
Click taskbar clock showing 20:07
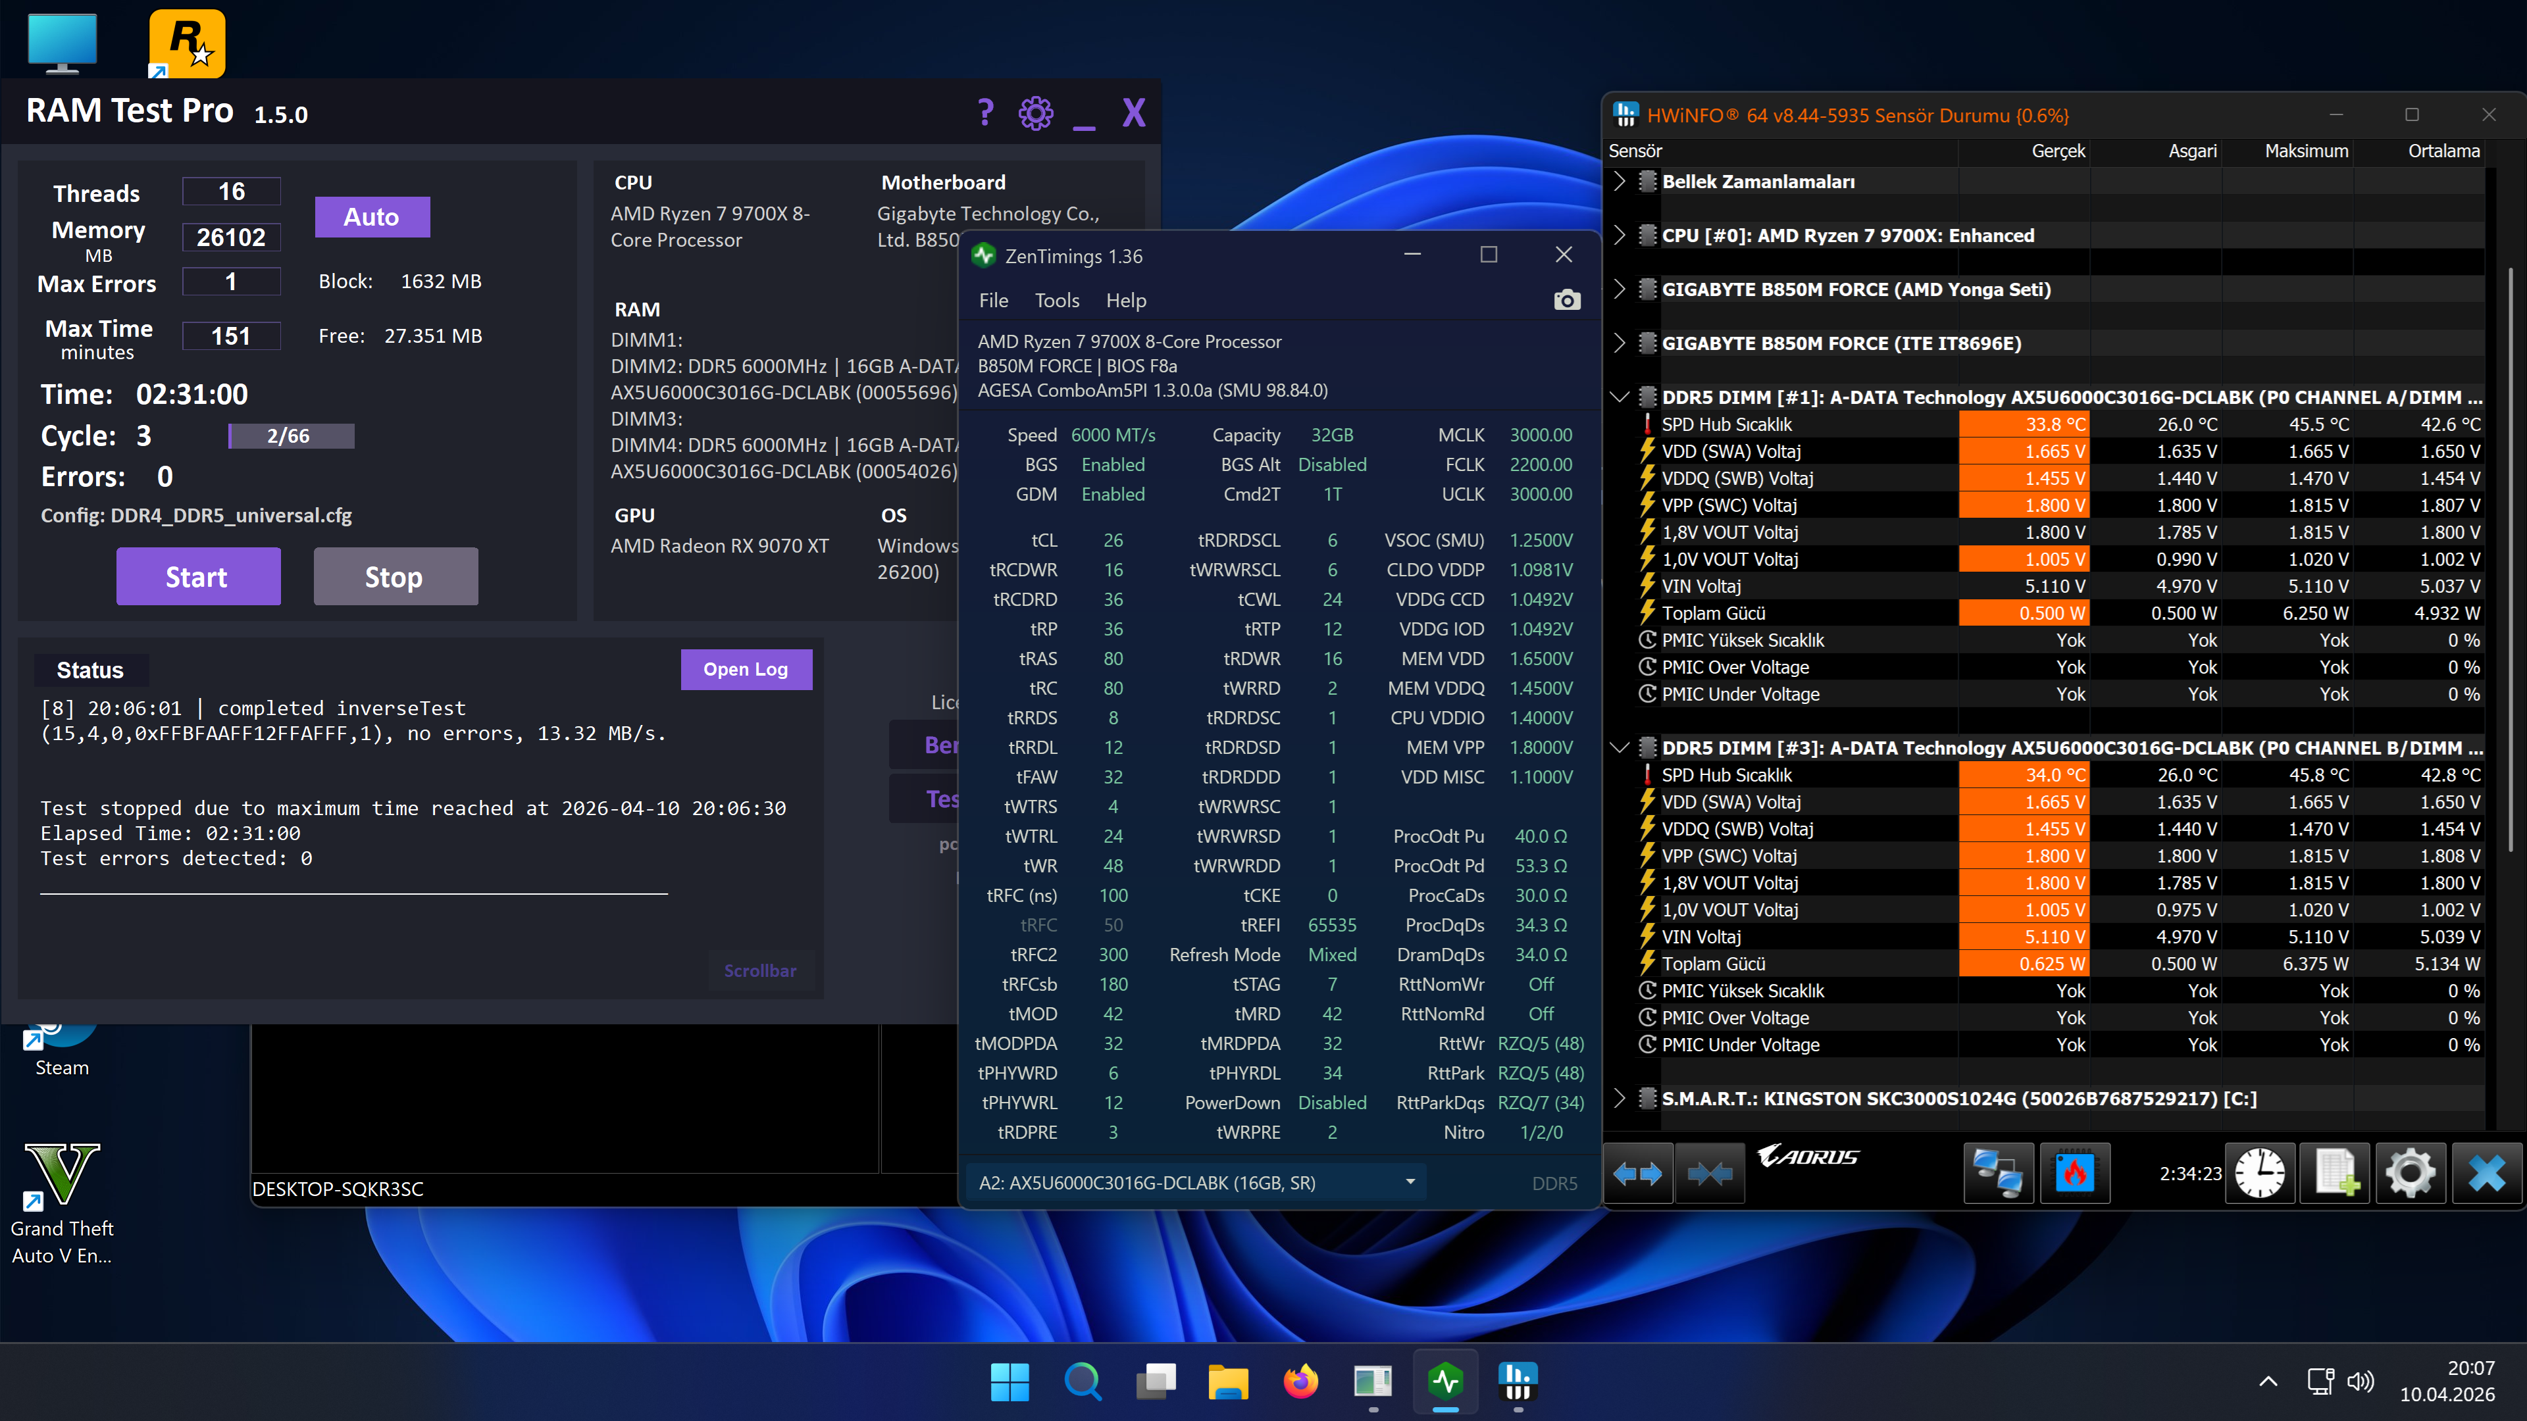[x=2447, y=1382]
